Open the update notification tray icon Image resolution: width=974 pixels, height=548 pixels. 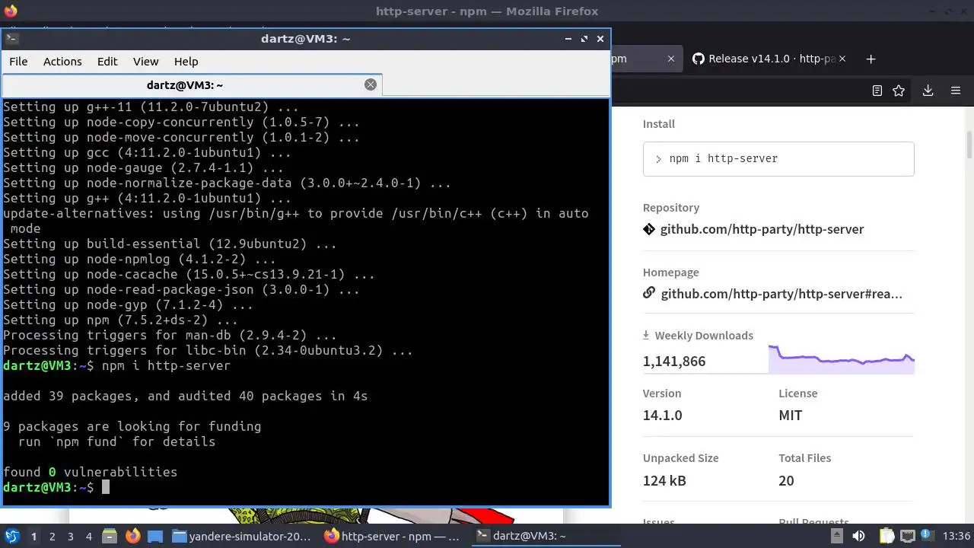tap(928, 536)
